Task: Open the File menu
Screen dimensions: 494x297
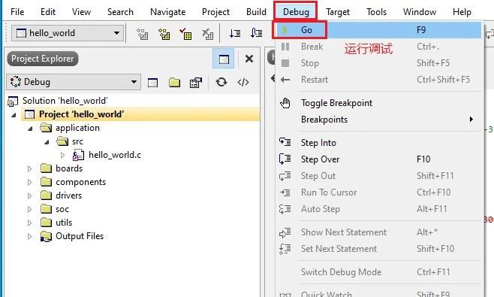Action: pos(17,12)
